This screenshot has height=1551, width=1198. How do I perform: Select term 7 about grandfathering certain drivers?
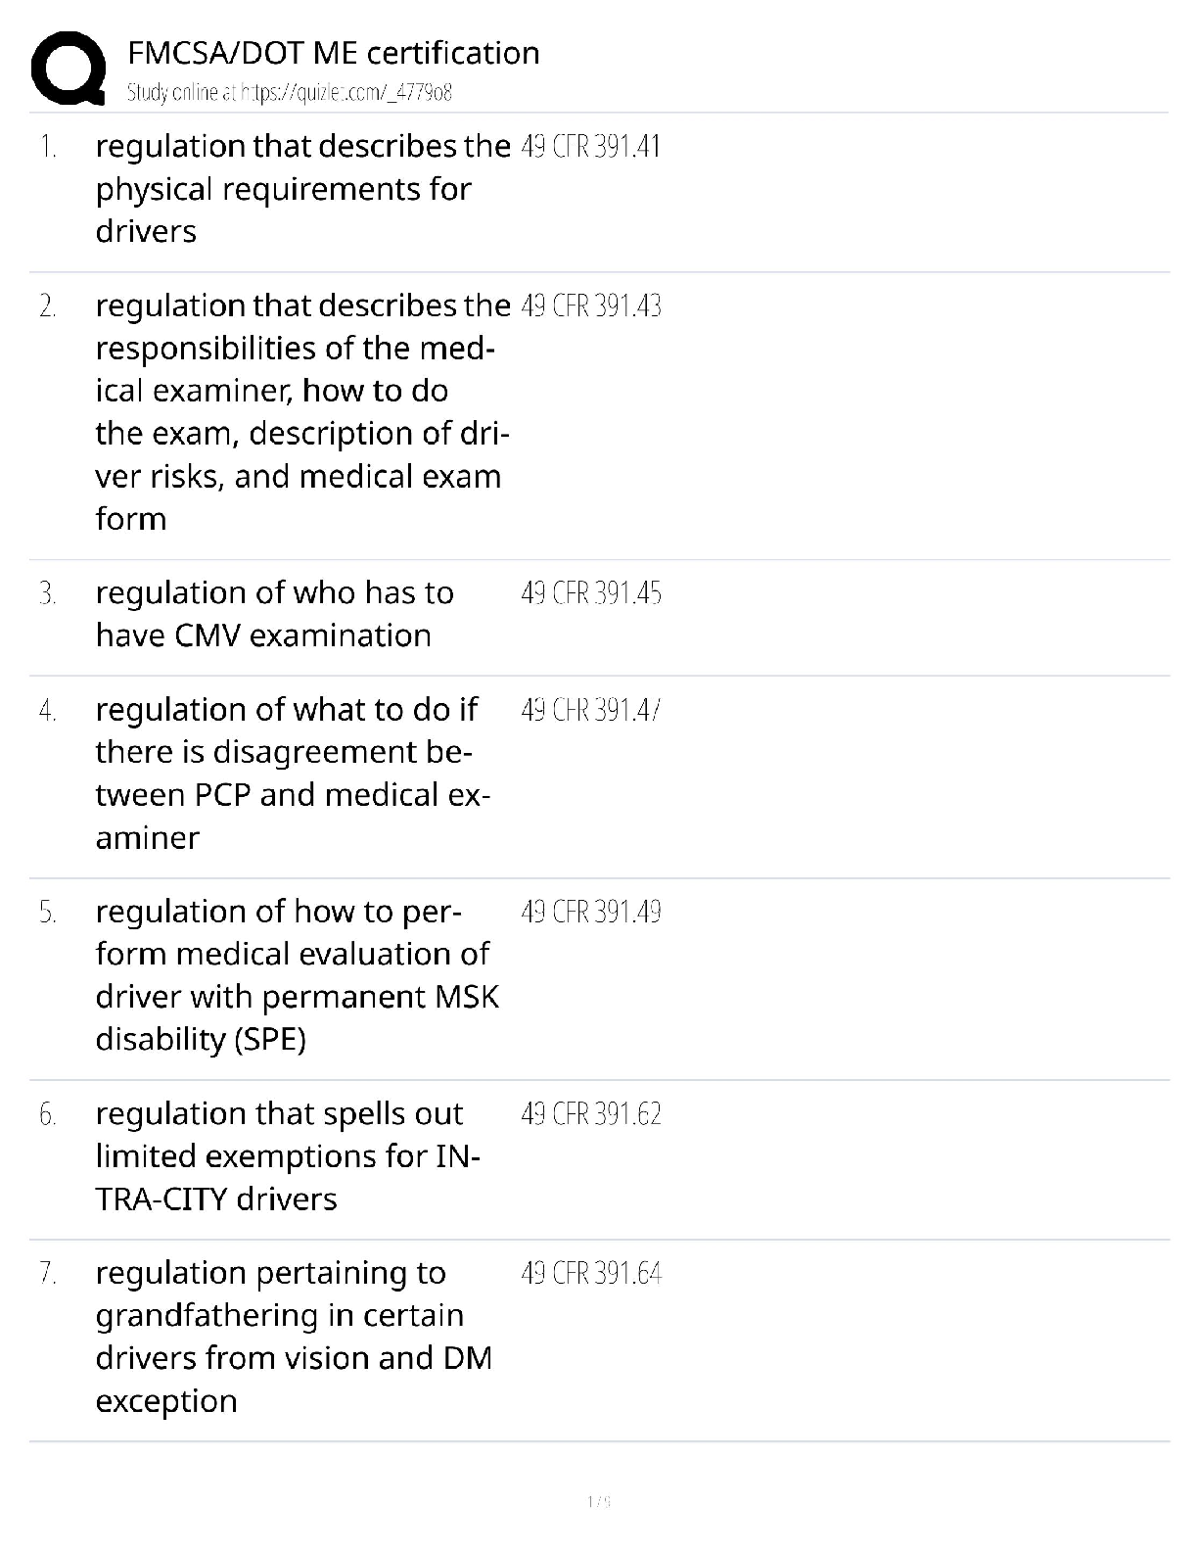[x=294, y=1337]
